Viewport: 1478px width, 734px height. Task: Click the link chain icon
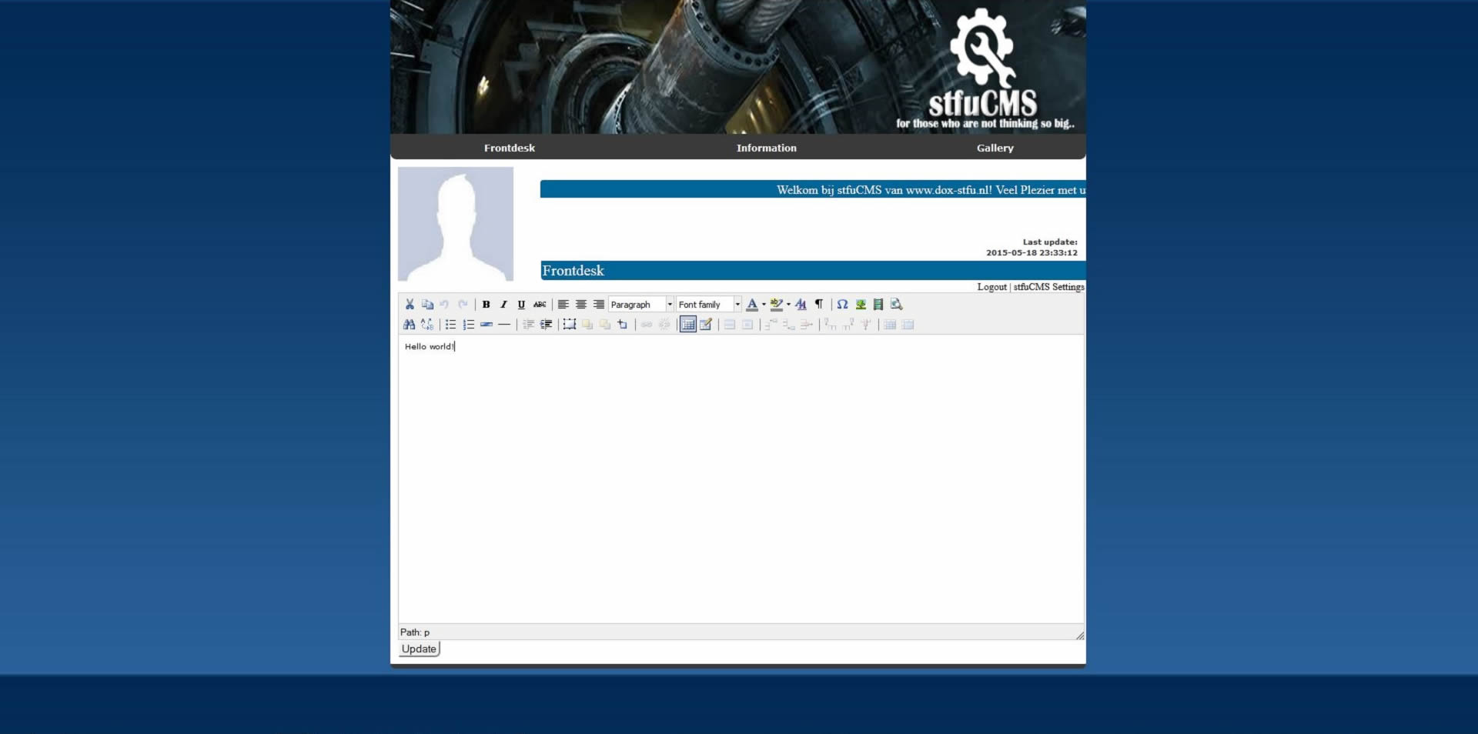point(647,325)
